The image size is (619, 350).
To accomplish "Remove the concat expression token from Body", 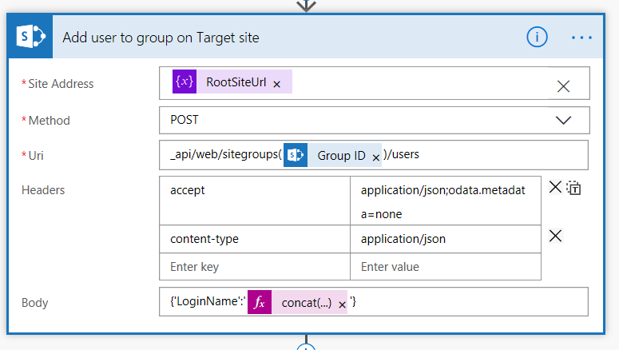I will [x=342, y=305].
